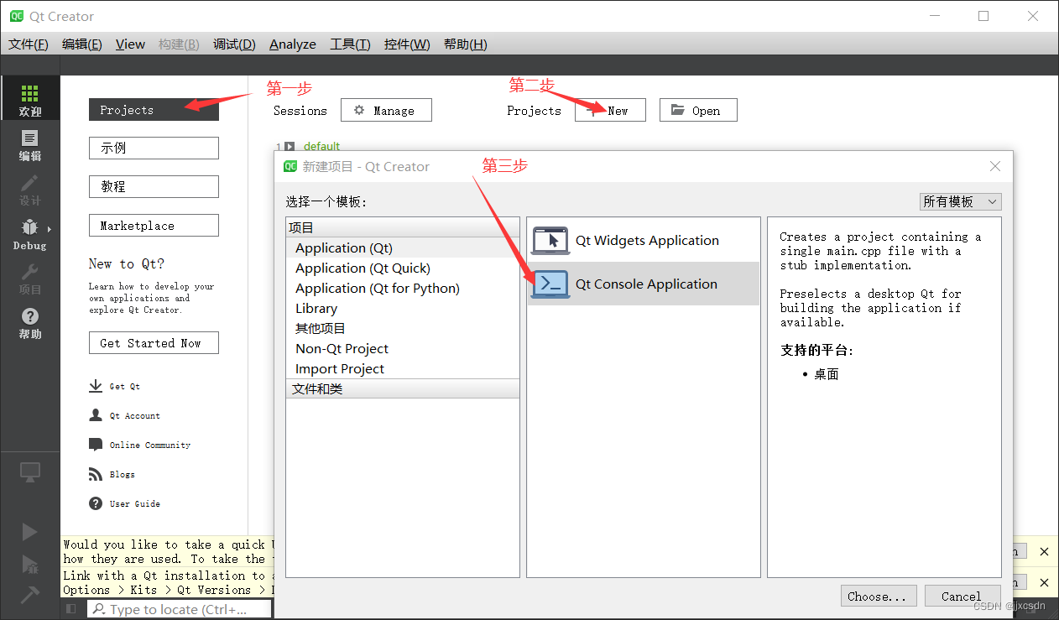The image size is (1059, 620).
Task: Open the Qt Account link
Action: pyautogui.click(x=135, y=416)
